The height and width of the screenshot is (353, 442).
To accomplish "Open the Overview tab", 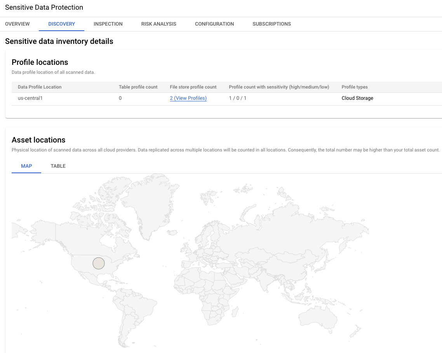I will 17,24.
